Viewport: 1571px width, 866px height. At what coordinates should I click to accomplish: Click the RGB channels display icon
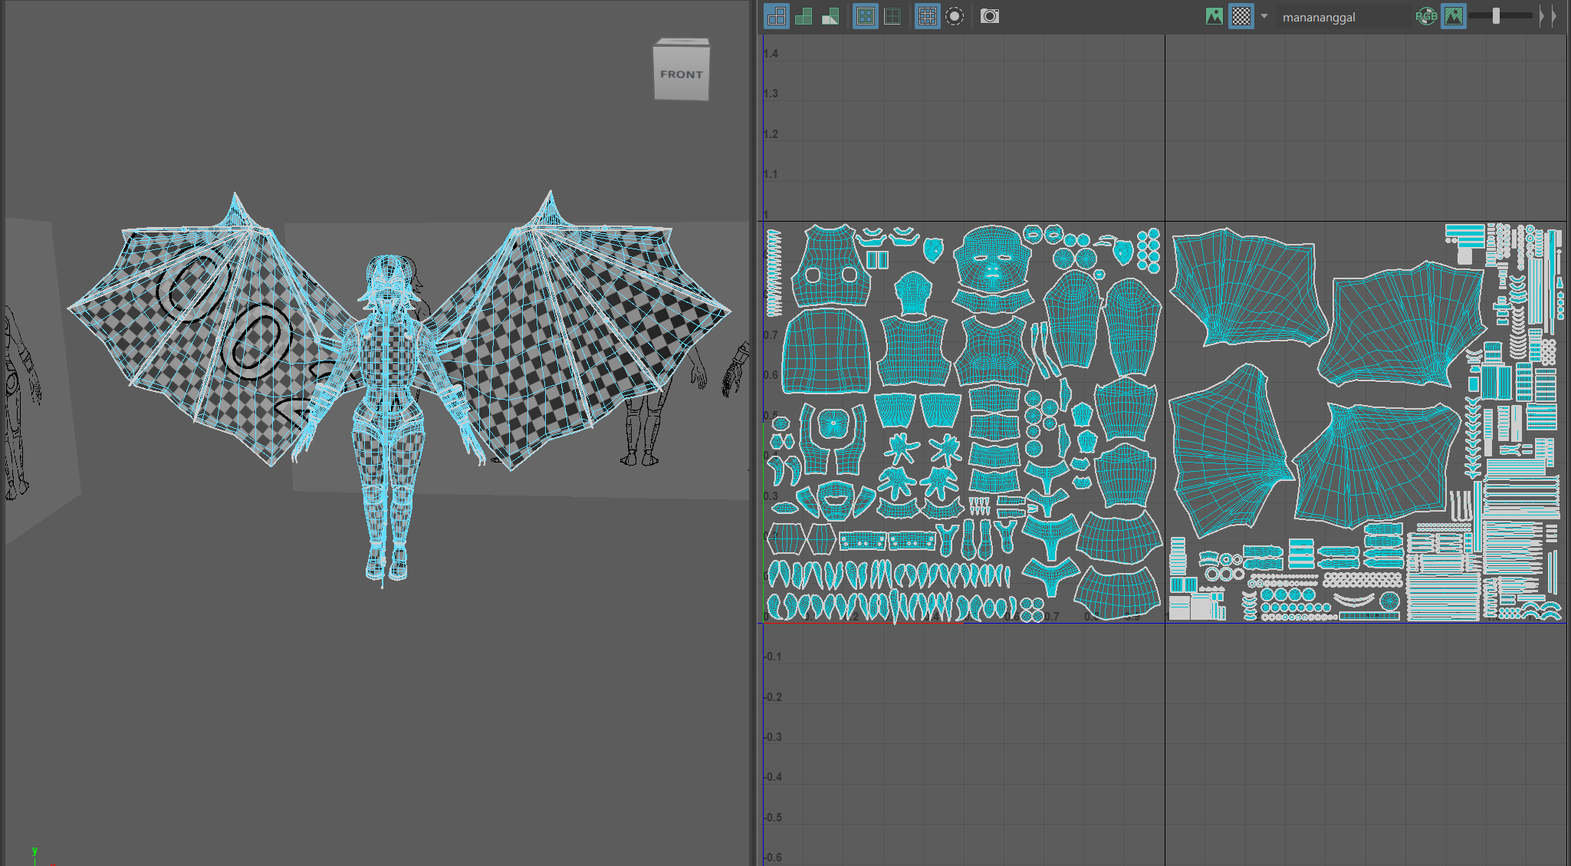pos(1426,16)
